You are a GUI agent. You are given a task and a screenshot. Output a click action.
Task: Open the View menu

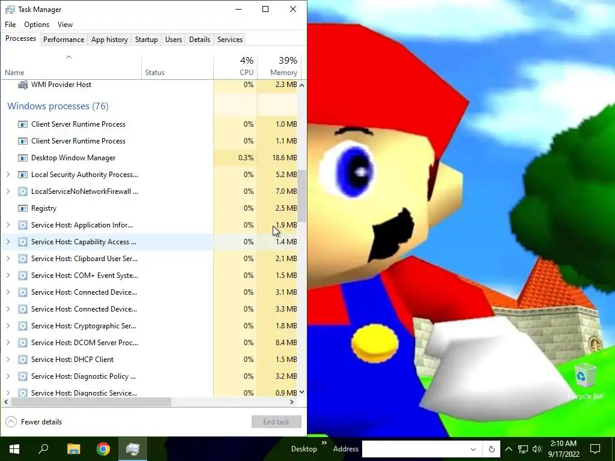point(65,24)
